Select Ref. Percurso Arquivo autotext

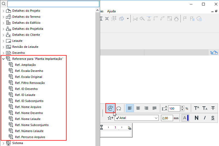(x=30, y=137)
